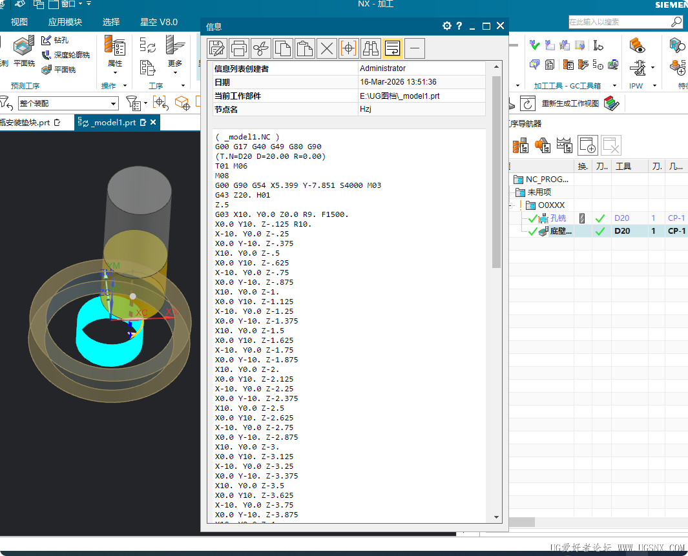Click the scissors Cut icon
This screenshot has height=556, width=688.
pos(261,48)
